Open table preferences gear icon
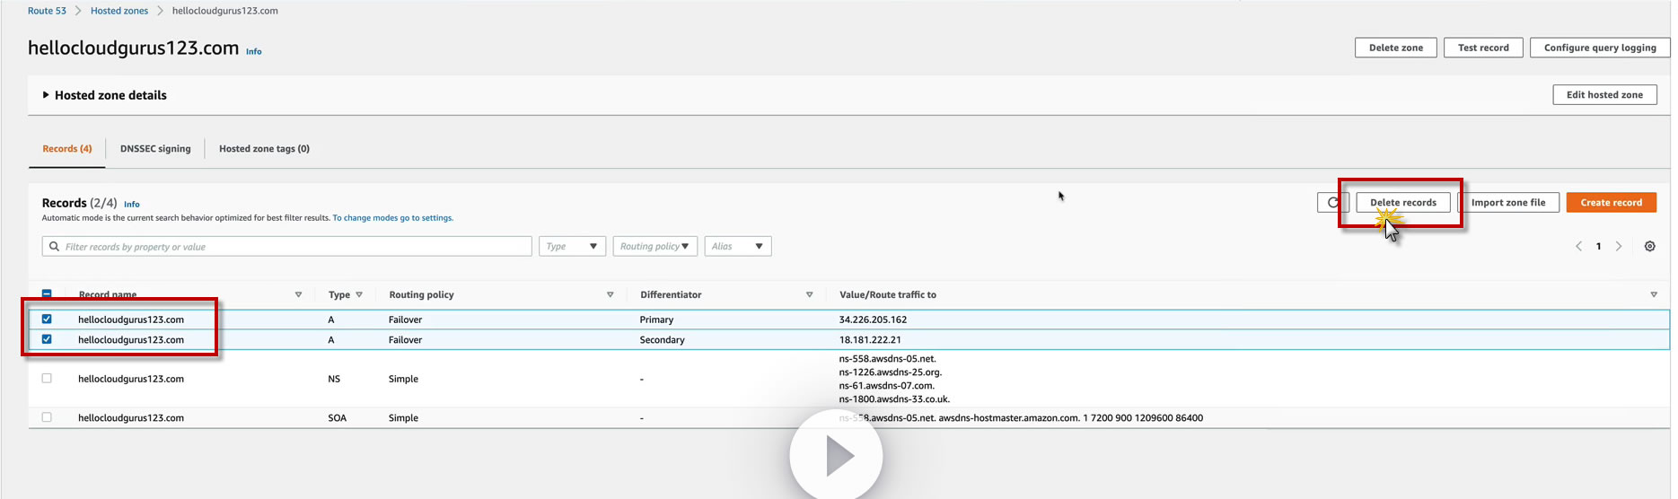This screenshot has width=1678, height=499. point(1649,247)
